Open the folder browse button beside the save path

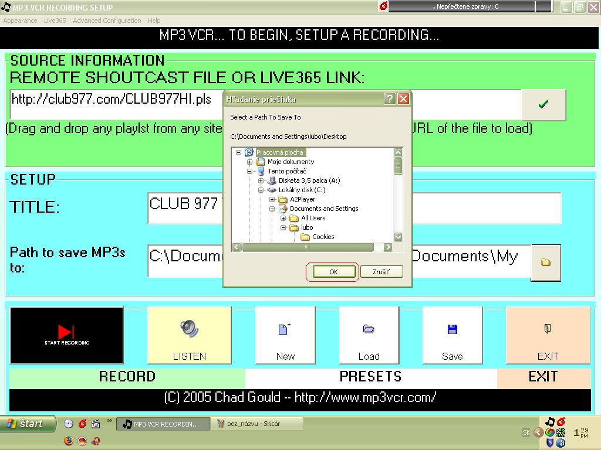pos(545,262)
